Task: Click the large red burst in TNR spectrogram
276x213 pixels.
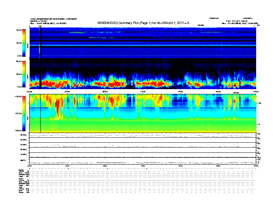Action: (58, 108)
